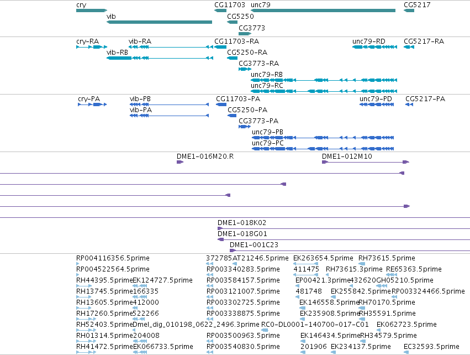Select the CG5217 gene glyph

pos(409,11)
